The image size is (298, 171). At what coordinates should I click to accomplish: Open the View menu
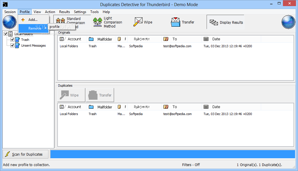pyautogui.click(x=37, y=12)
